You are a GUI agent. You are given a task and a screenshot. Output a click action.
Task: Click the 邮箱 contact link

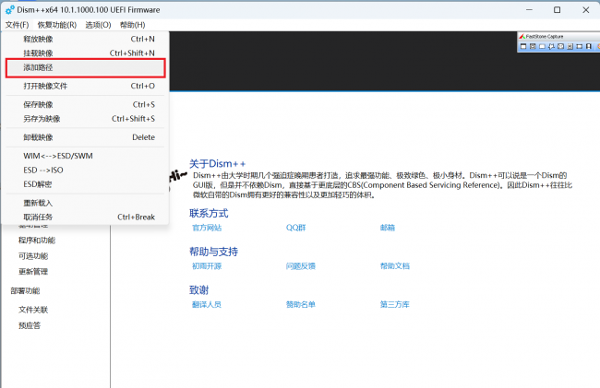[x=388, y=228]
